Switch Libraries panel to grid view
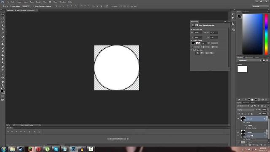270x152 pixels. pos(264,60)
